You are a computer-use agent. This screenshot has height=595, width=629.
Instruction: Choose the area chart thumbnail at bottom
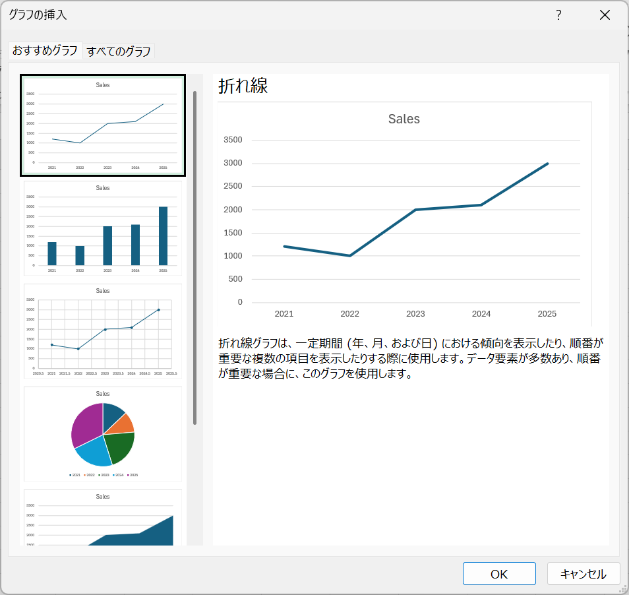(x=103, y=518)
